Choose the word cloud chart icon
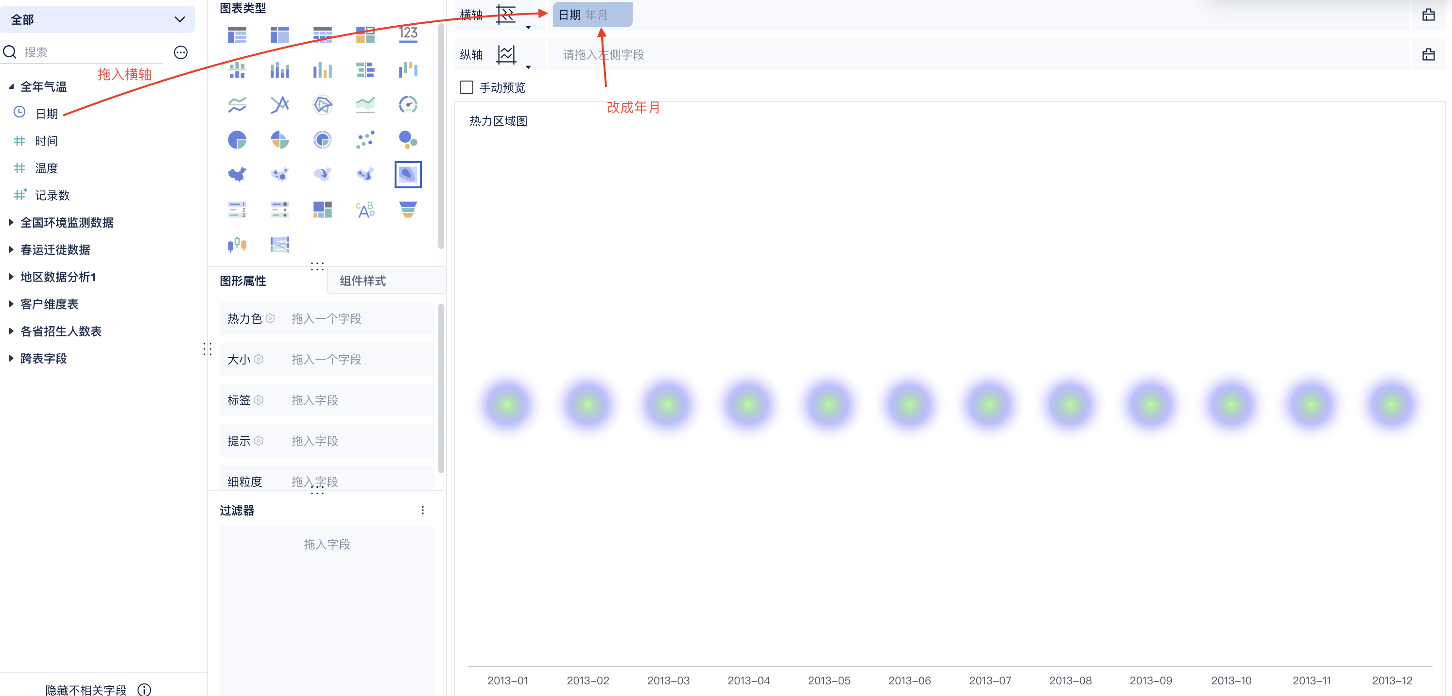The width and height of the screenshot is (1452, 696). [x=364, y=210]
